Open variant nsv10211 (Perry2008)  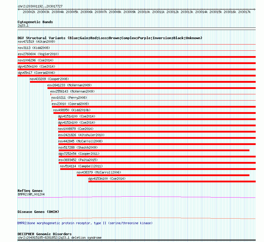[x=69, y=98]
